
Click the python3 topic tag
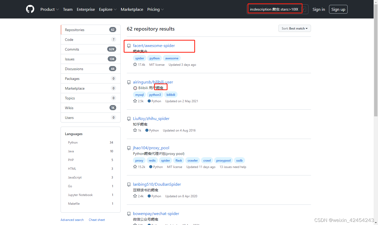(x=155, y=95)
